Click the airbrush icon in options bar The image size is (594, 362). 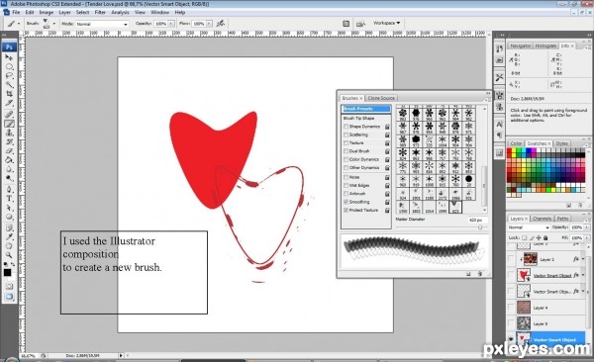[x=221, y=24]
